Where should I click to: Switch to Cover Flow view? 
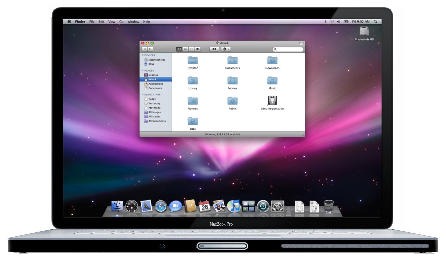[x=198, y=49]
